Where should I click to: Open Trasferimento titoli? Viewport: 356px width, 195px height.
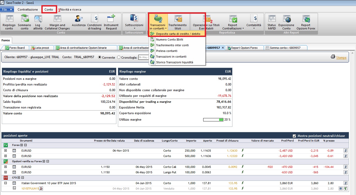point(178,22)
